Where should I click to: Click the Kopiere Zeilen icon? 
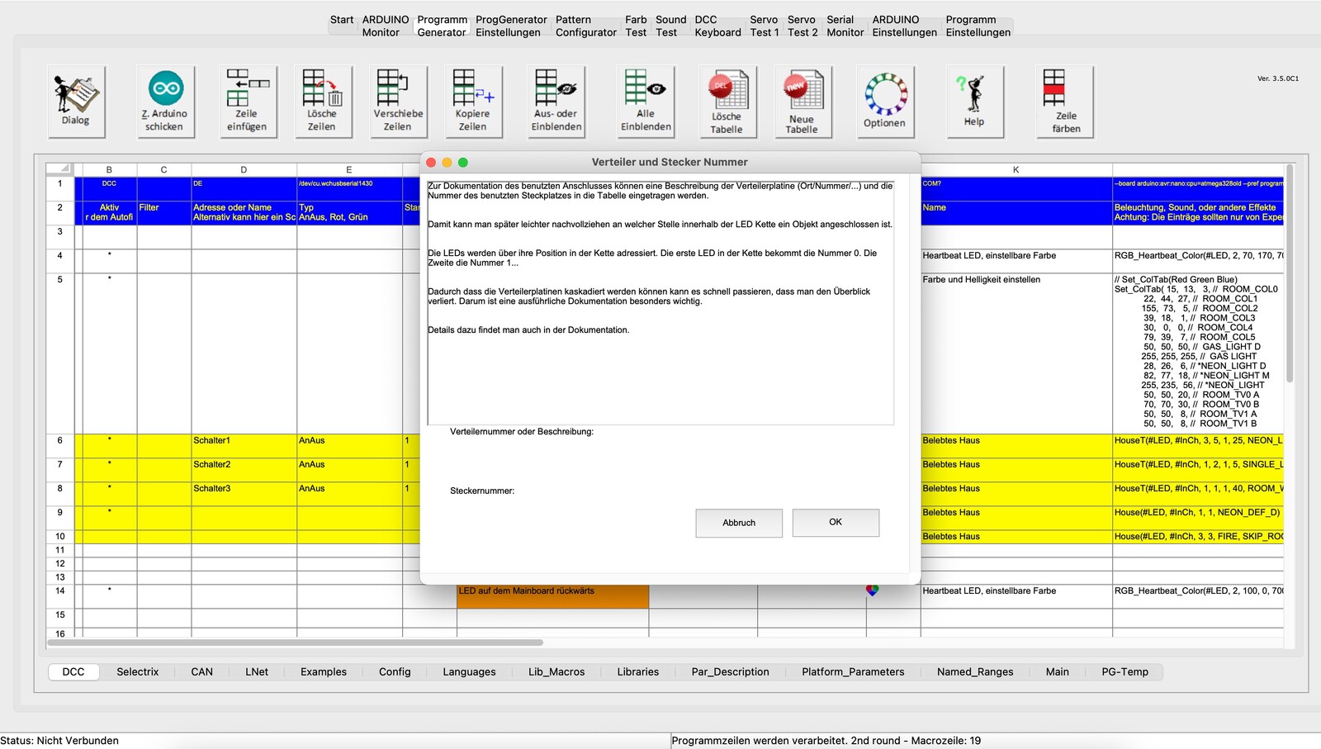click(x=472, y=101)
